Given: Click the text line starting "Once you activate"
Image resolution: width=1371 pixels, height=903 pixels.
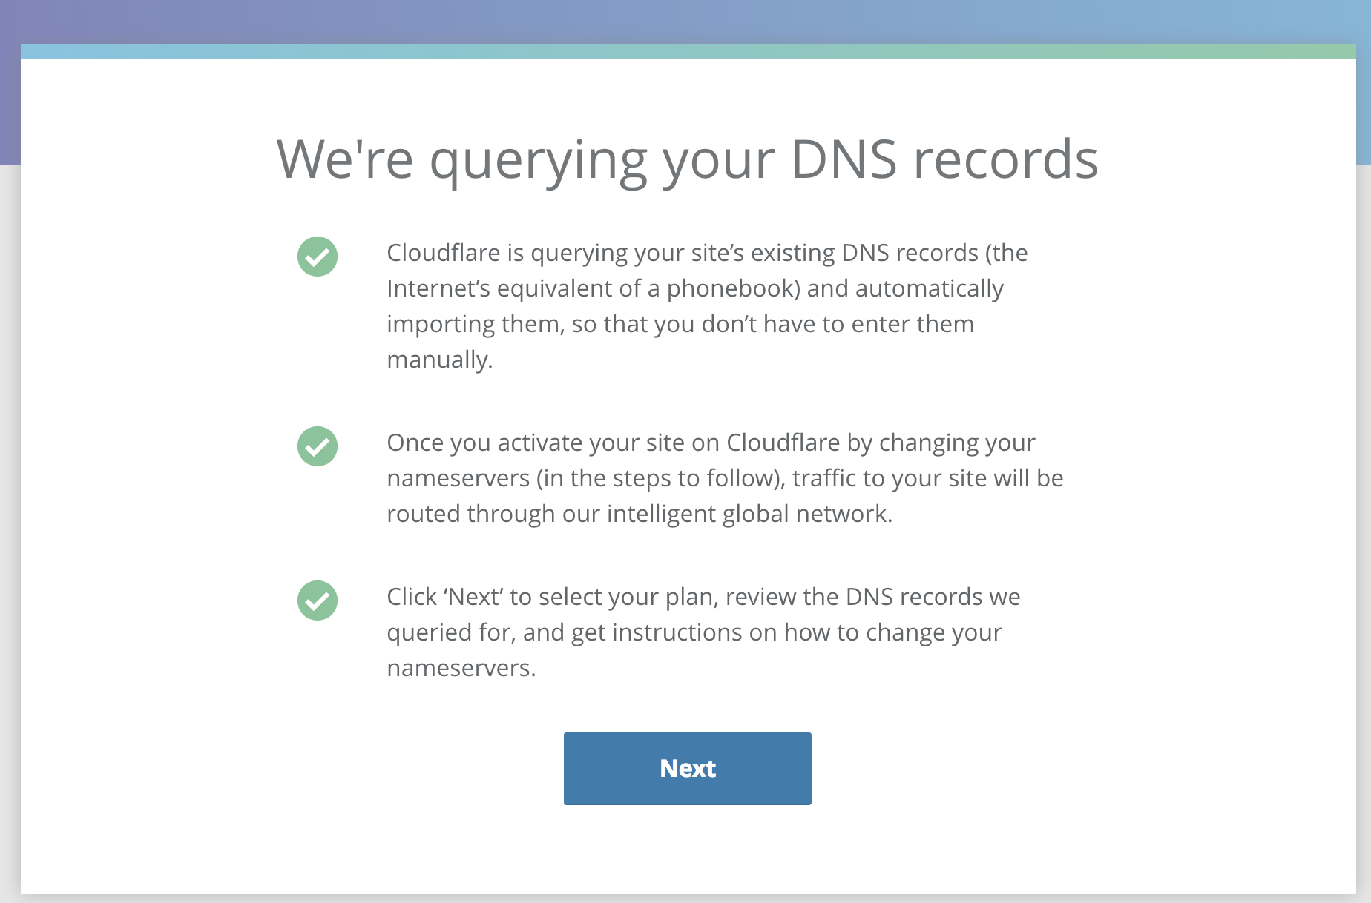Looking at the screenshot, I should tap(711, 443).
